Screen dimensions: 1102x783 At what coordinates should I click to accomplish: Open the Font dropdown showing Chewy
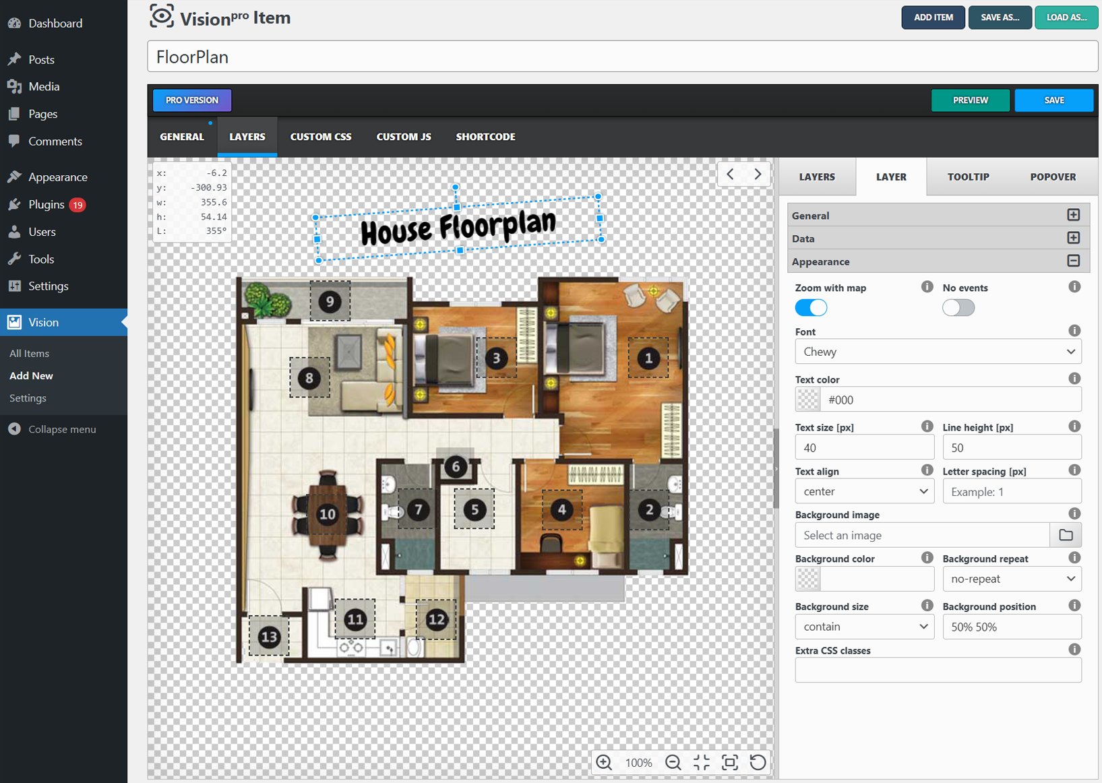pos(938,352)
